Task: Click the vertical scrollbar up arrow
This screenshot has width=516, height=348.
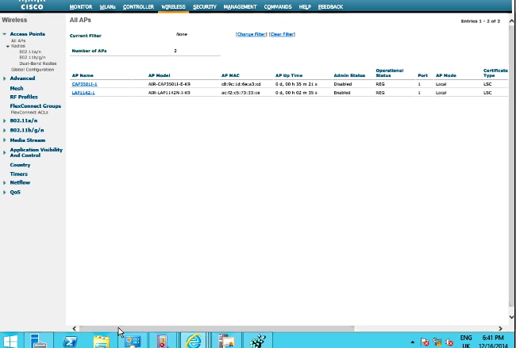Action: pos(511,21)
